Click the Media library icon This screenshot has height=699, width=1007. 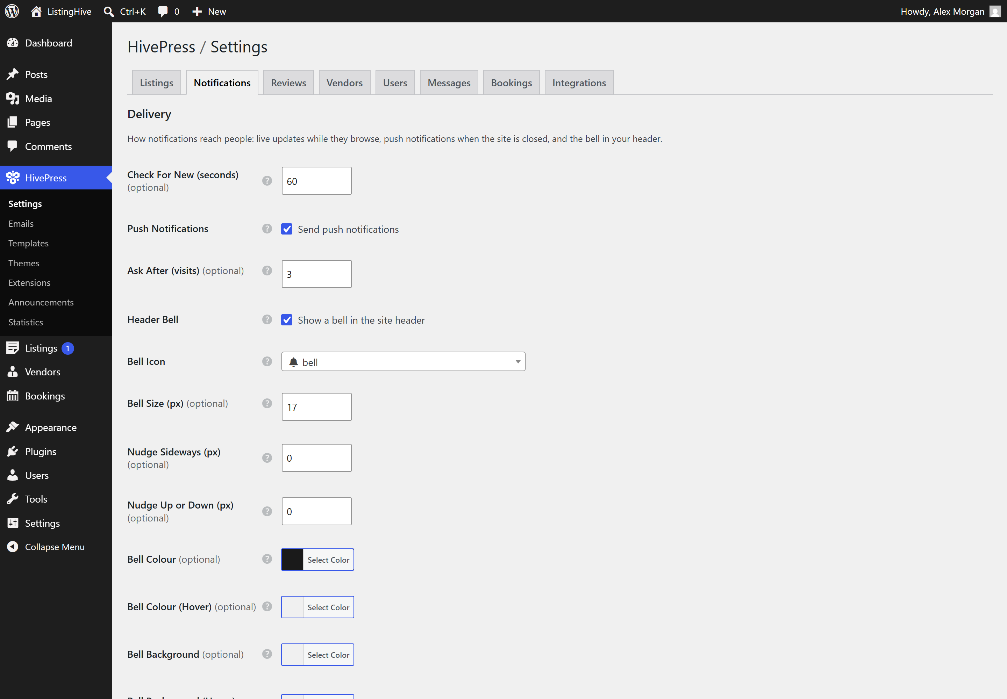click(x=13, y=99)
